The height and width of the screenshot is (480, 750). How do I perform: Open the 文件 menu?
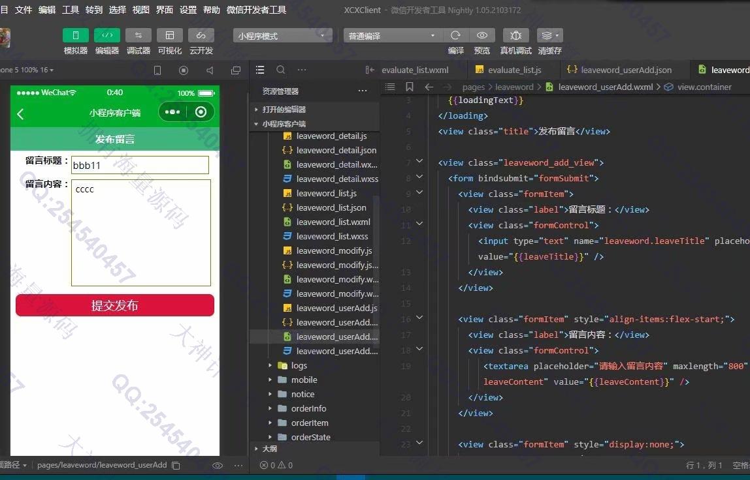[x=24, y=10]
